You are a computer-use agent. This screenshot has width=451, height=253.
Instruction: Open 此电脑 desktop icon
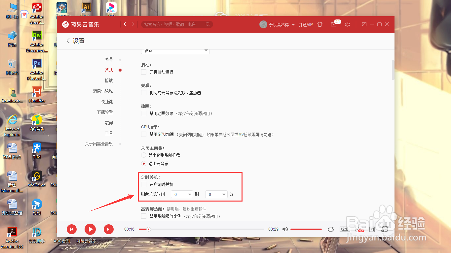click(x=12, y=11)
